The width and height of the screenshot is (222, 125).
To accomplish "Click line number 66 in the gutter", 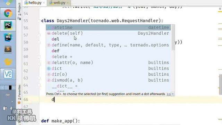I will point(26,100).
